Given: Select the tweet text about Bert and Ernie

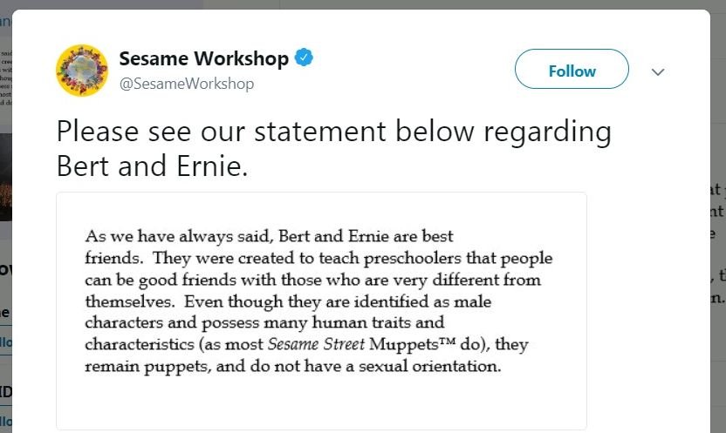Looking at the screenshot, I should point(334,148).
